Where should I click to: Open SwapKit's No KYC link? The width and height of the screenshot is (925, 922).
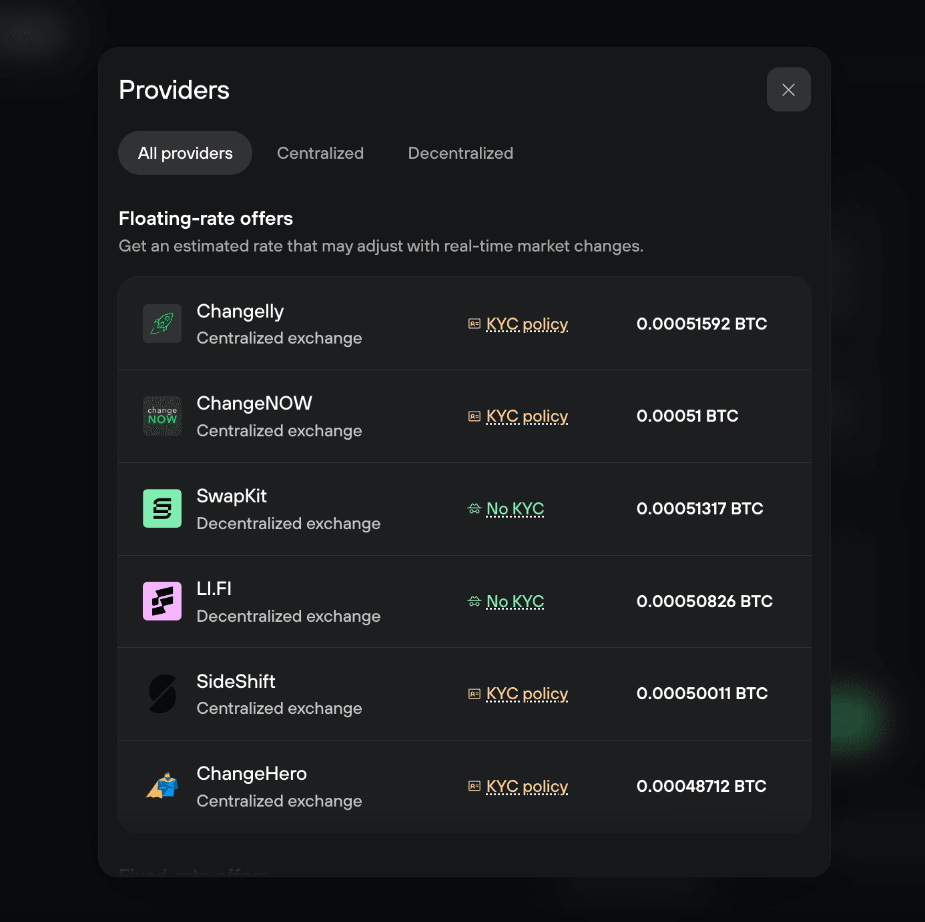coord(515,509)
